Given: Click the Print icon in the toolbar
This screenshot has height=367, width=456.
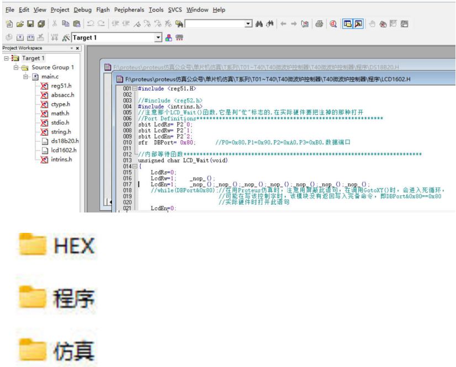Looking at the screenshot, I should click(x=319, y=24).
